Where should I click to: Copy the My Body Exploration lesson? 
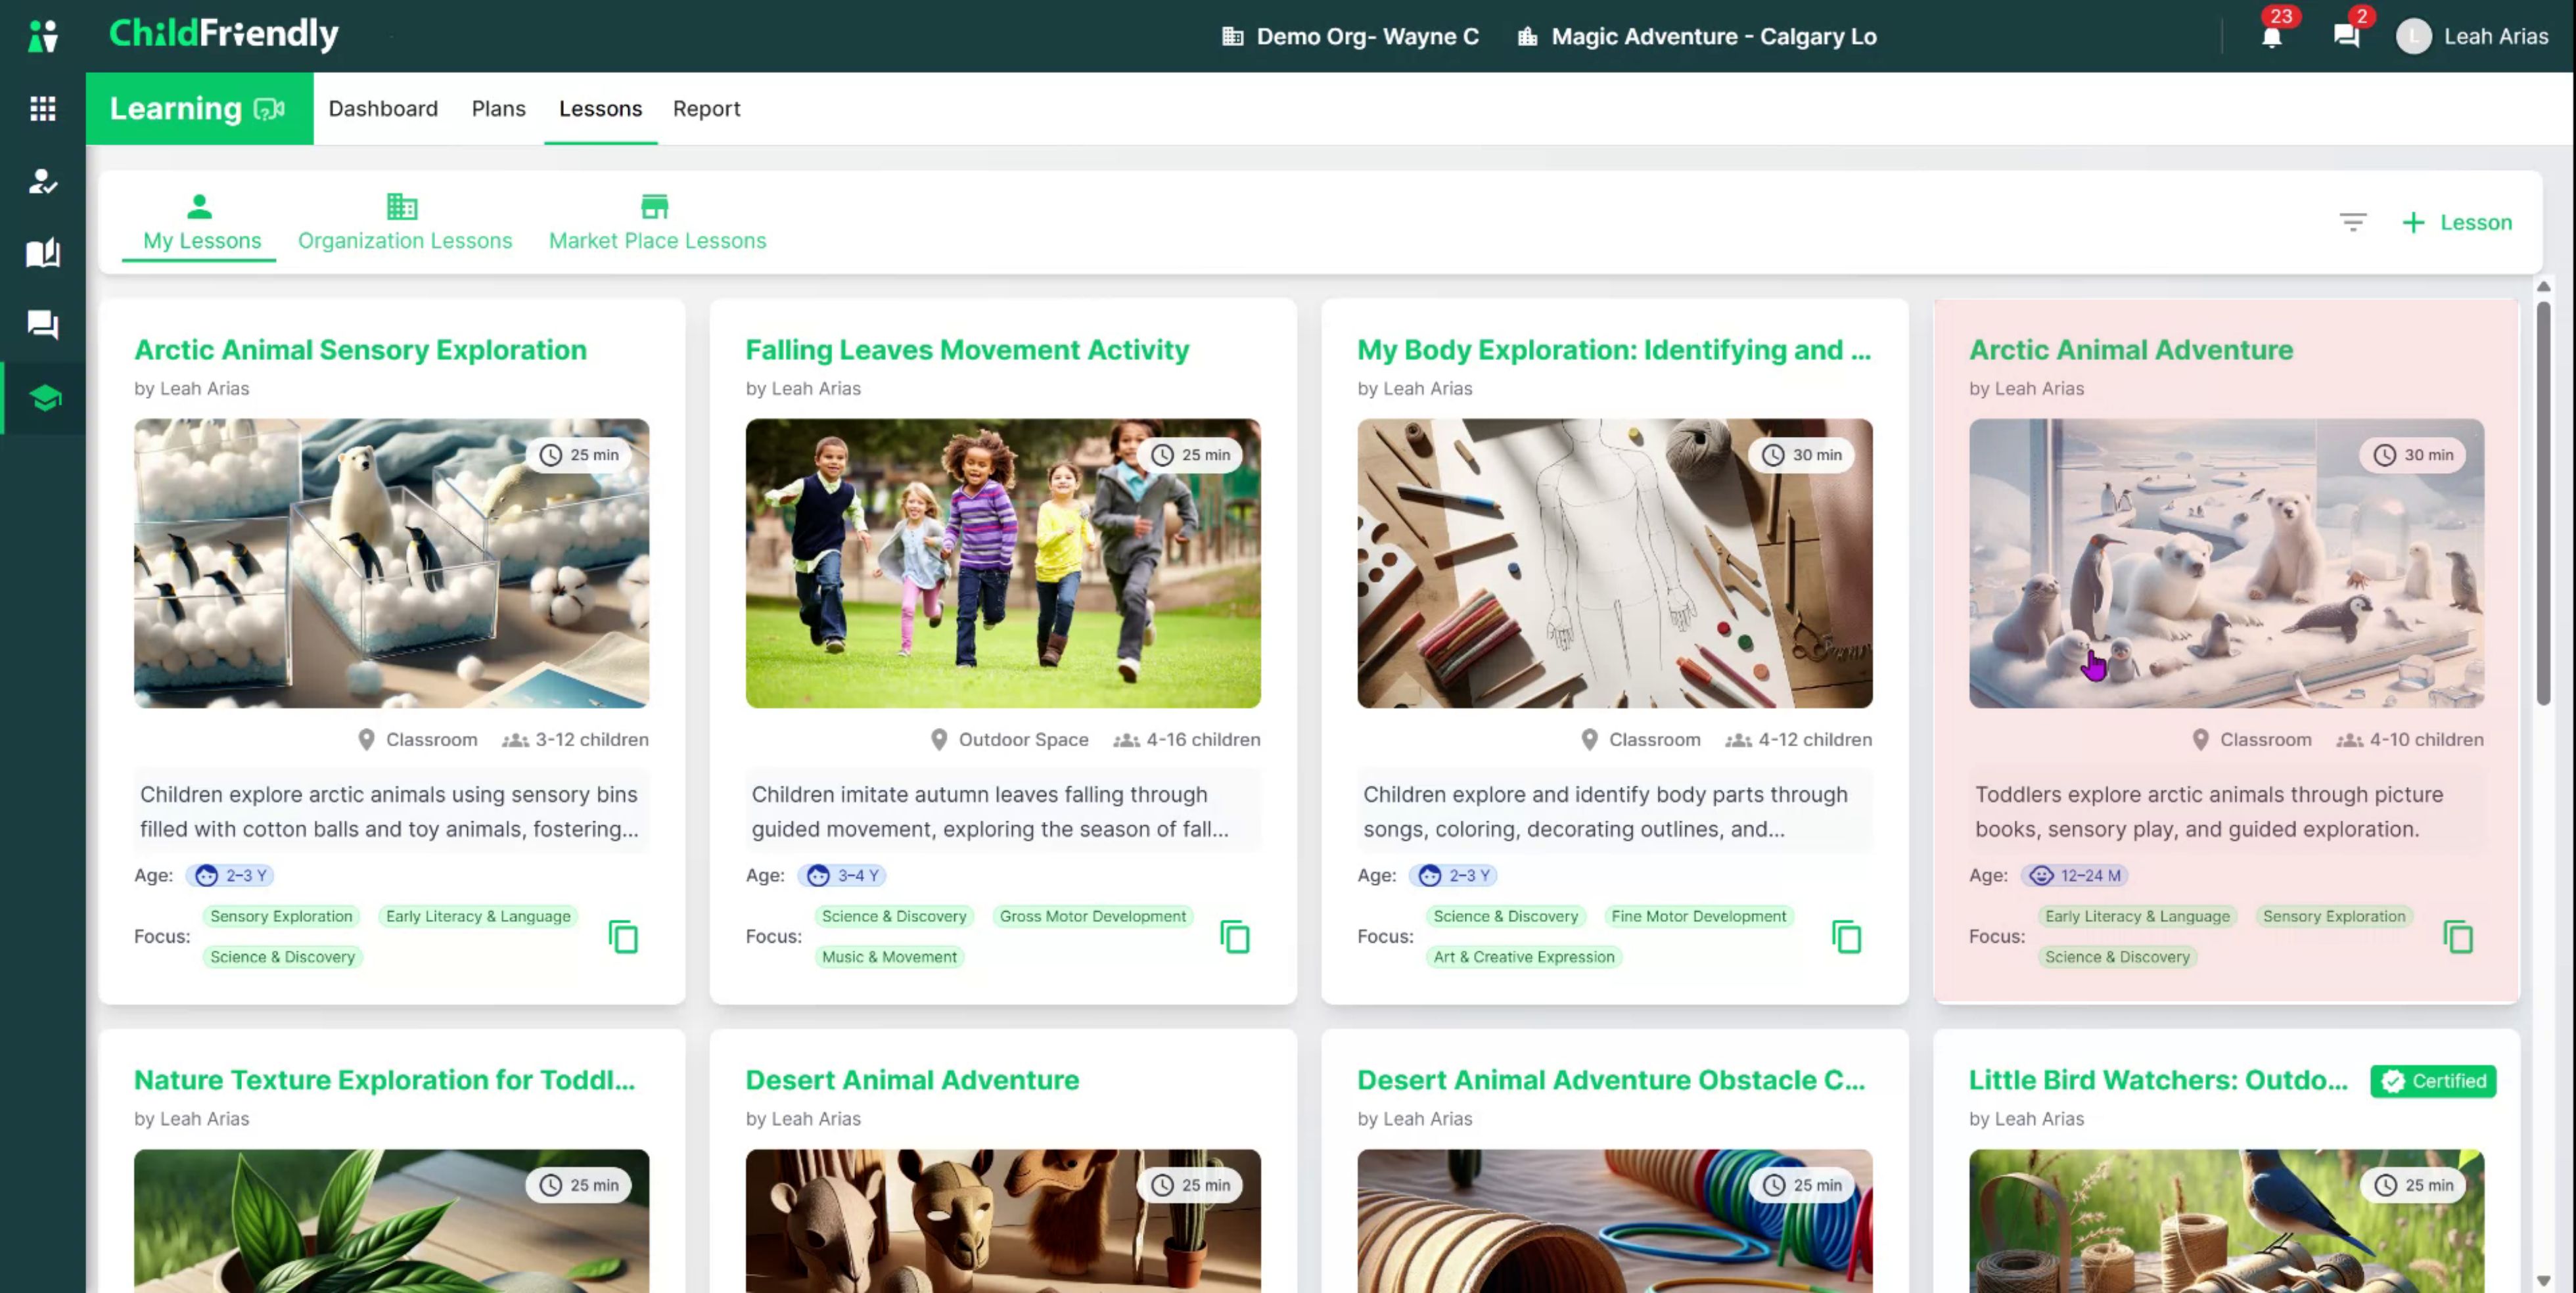coord(1846,937)
